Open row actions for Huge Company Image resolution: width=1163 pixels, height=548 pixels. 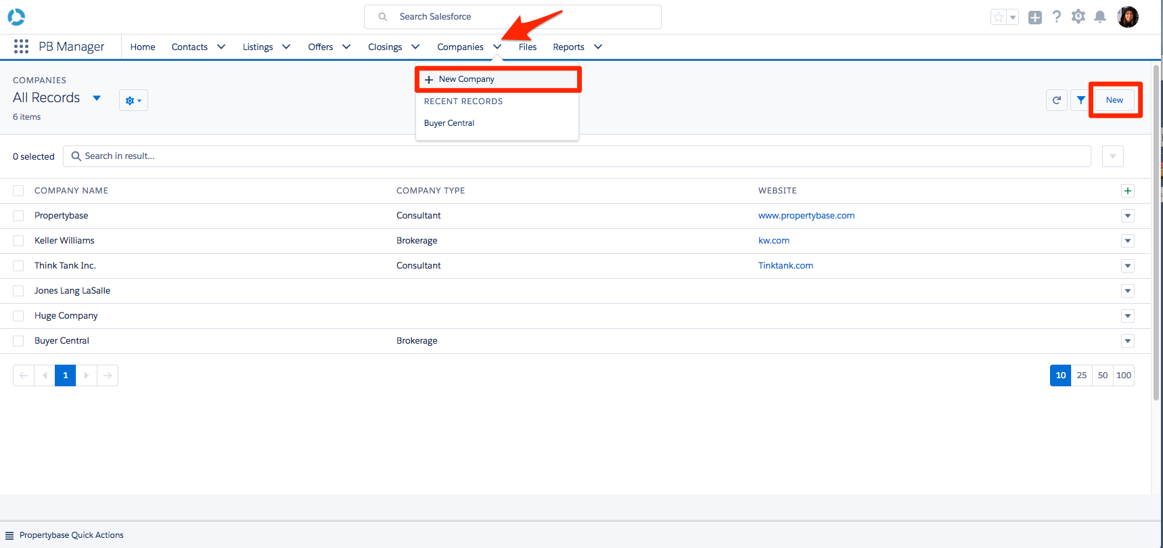(1128, 316)
